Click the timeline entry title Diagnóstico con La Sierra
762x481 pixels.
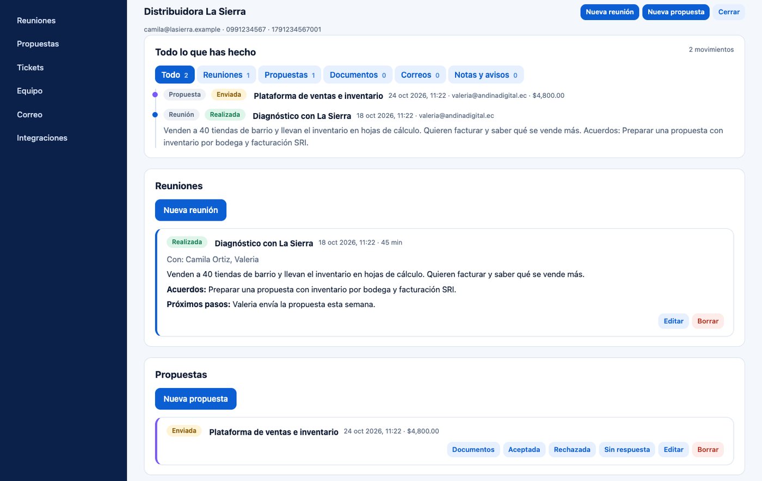(x=302, y=116)
